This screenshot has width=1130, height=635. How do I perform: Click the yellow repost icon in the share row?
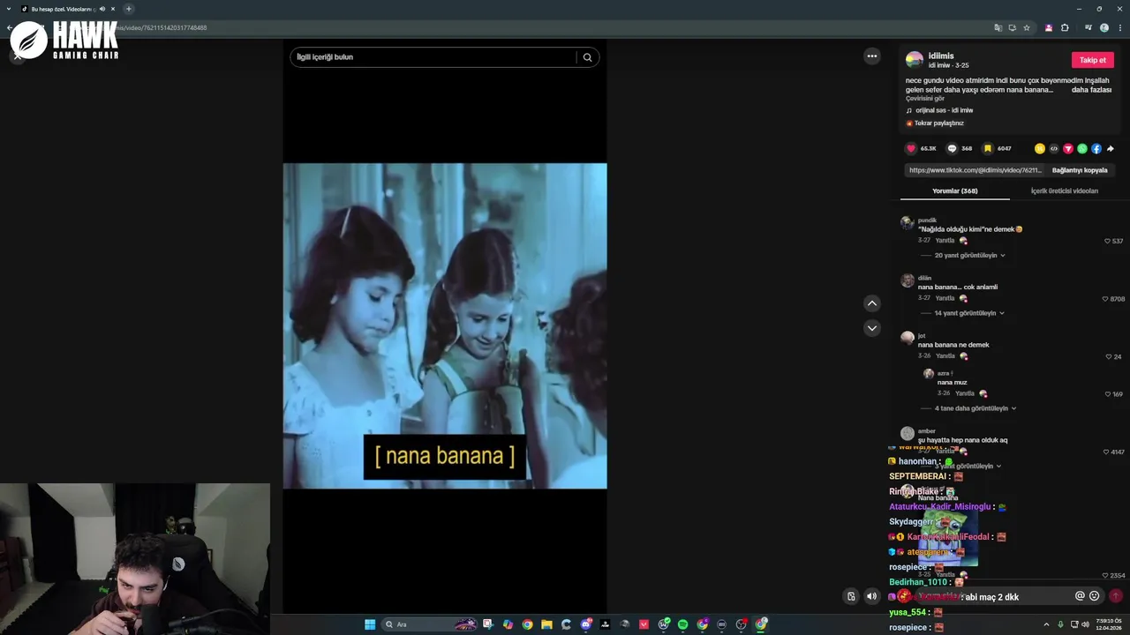1040,148
